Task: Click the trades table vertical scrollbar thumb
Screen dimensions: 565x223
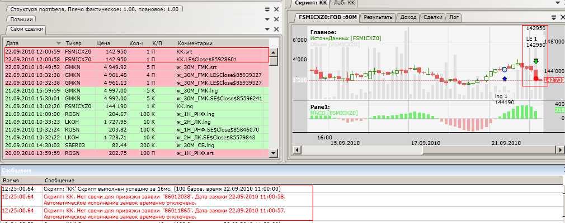Action: (274, 61)
